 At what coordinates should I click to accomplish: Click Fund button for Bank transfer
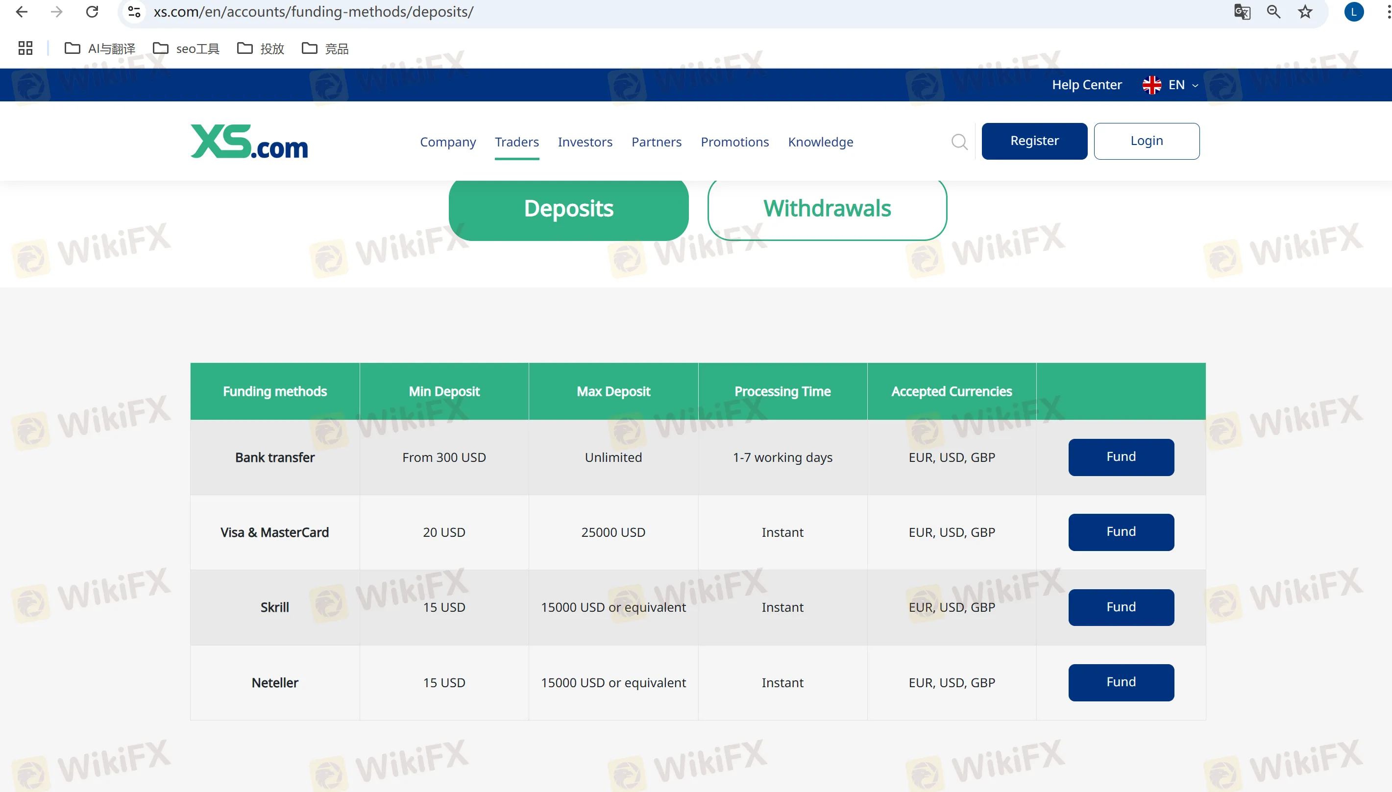1121,457
